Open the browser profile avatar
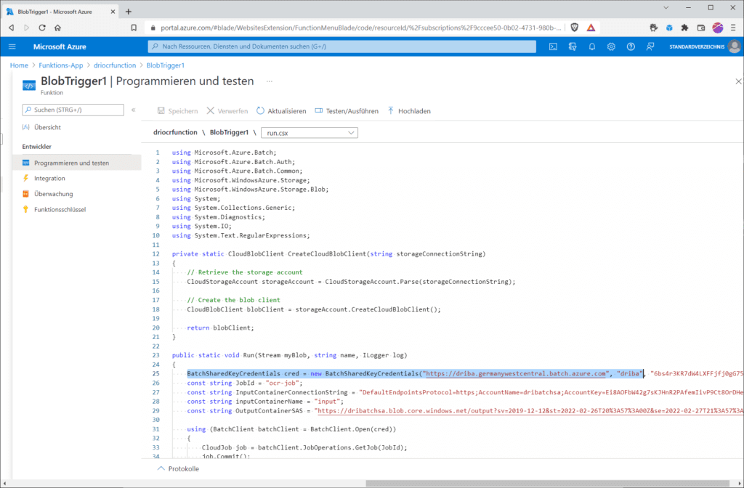Image resolution: width=744 pixels, height=488 pixels. pyautogui.click(x=717, y=28)
